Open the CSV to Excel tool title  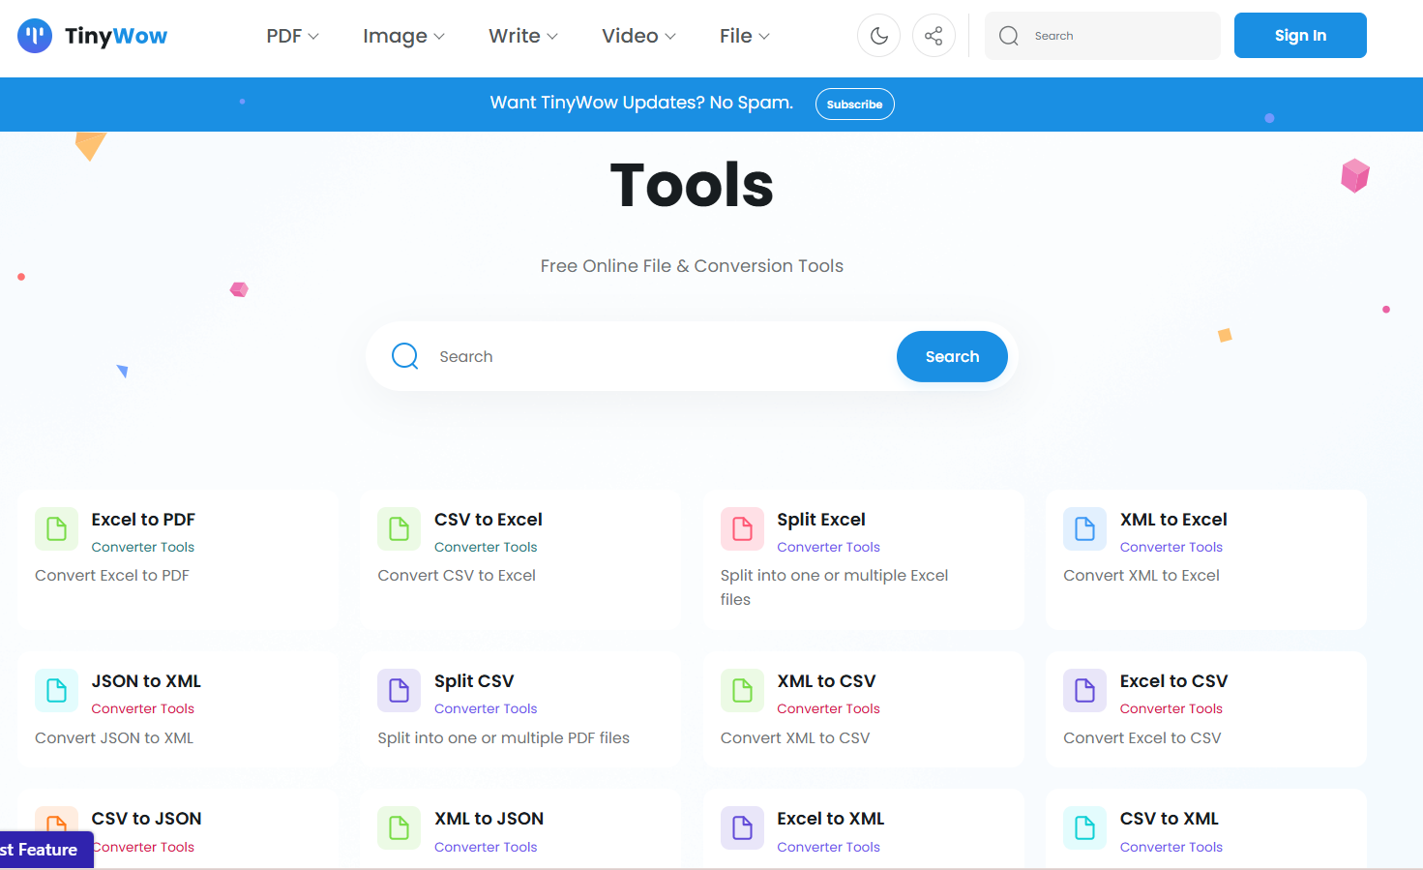489,520
